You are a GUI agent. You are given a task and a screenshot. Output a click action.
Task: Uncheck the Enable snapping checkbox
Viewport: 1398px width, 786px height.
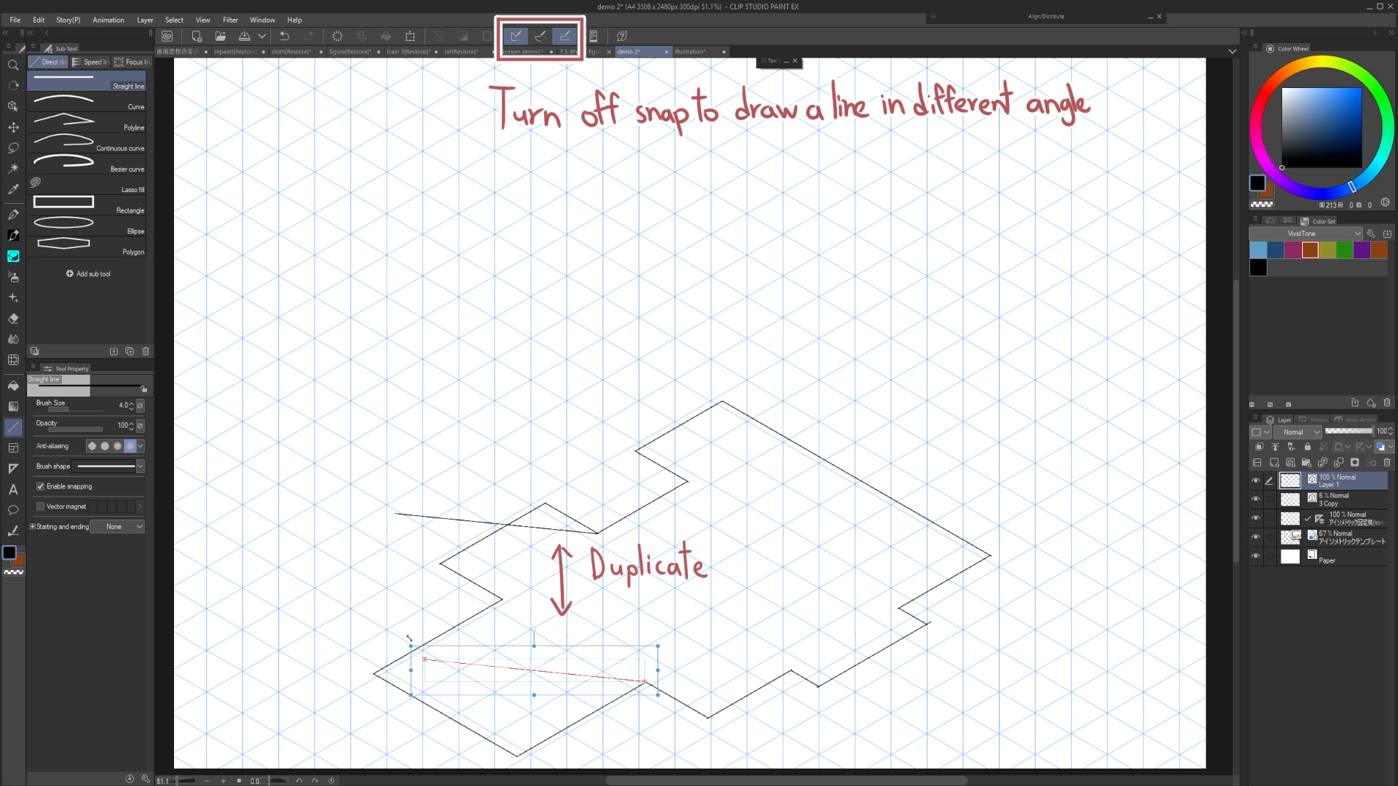coord(41,486)
